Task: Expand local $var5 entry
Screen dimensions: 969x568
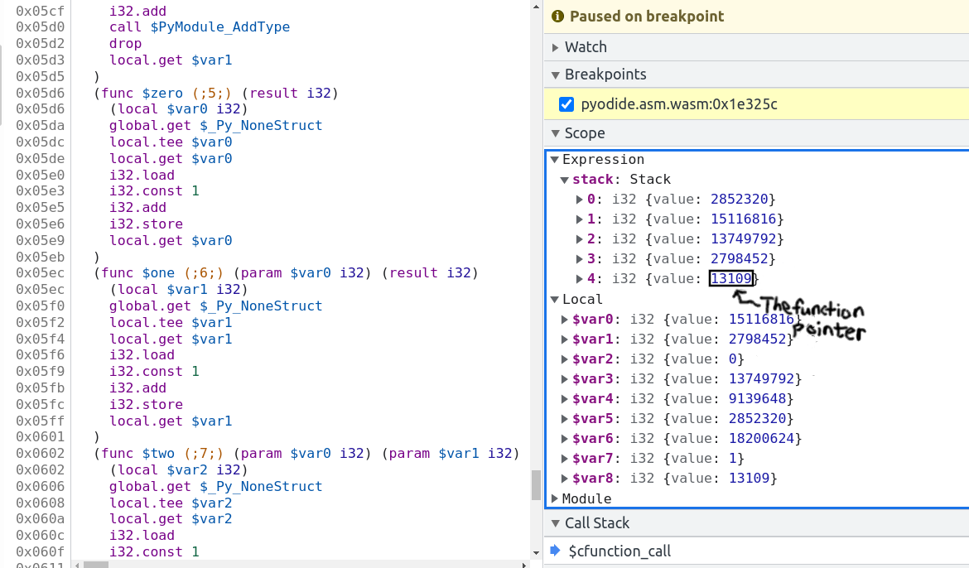Action: (564, 419)
